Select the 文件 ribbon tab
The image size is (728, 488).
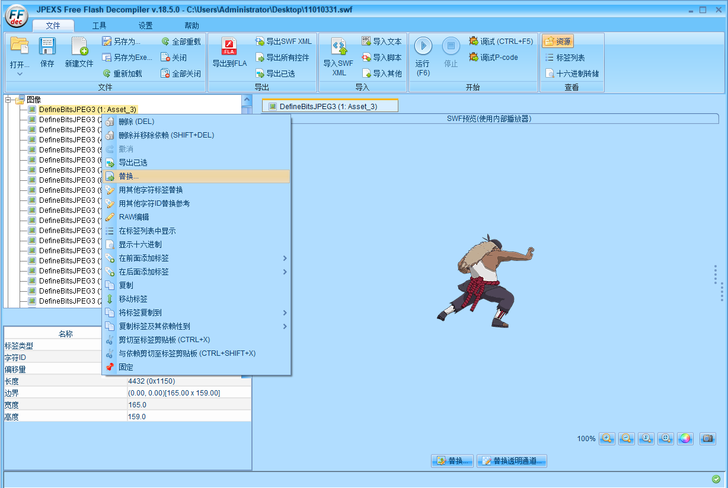[53, 25]
